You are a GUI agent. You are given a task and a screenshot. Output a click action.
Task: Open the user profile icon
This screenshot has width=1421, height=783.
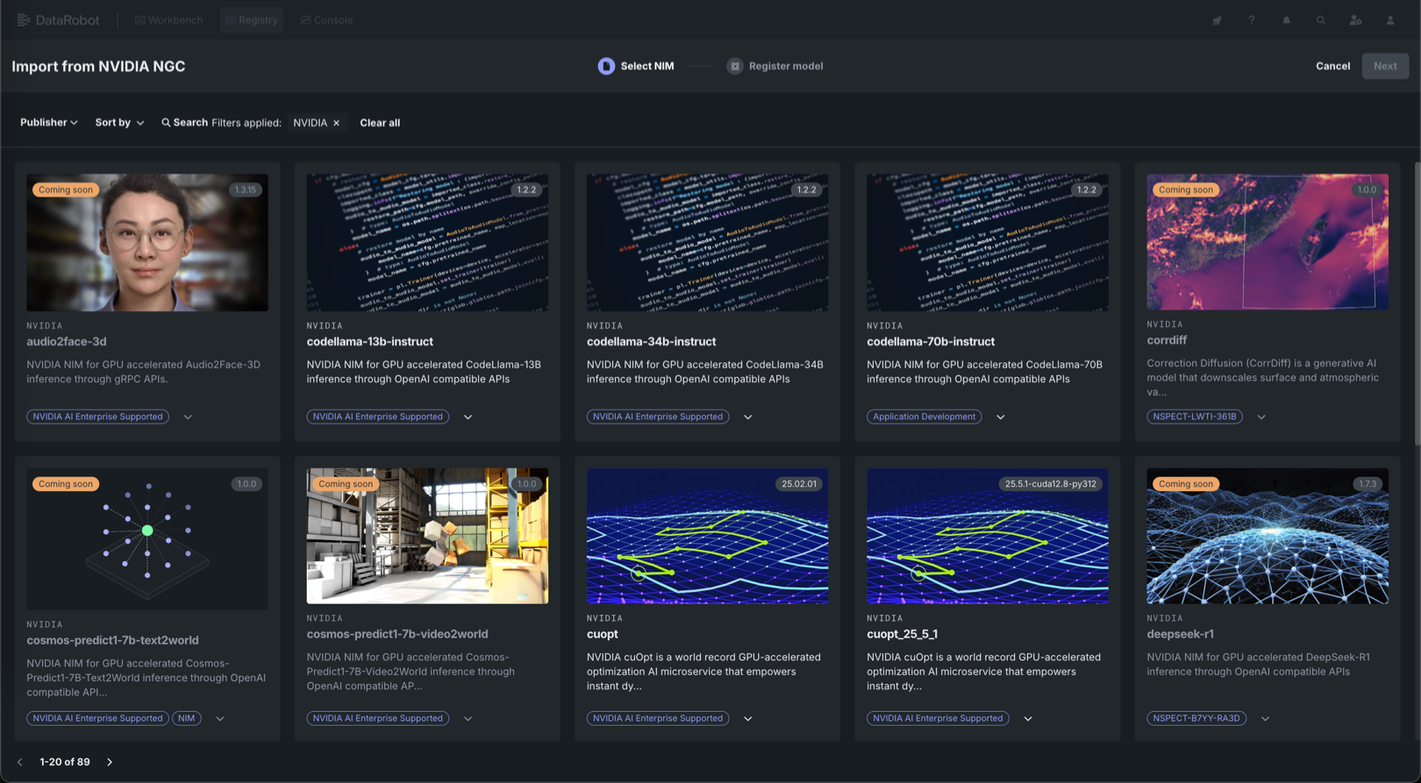tap(1389, 20)
